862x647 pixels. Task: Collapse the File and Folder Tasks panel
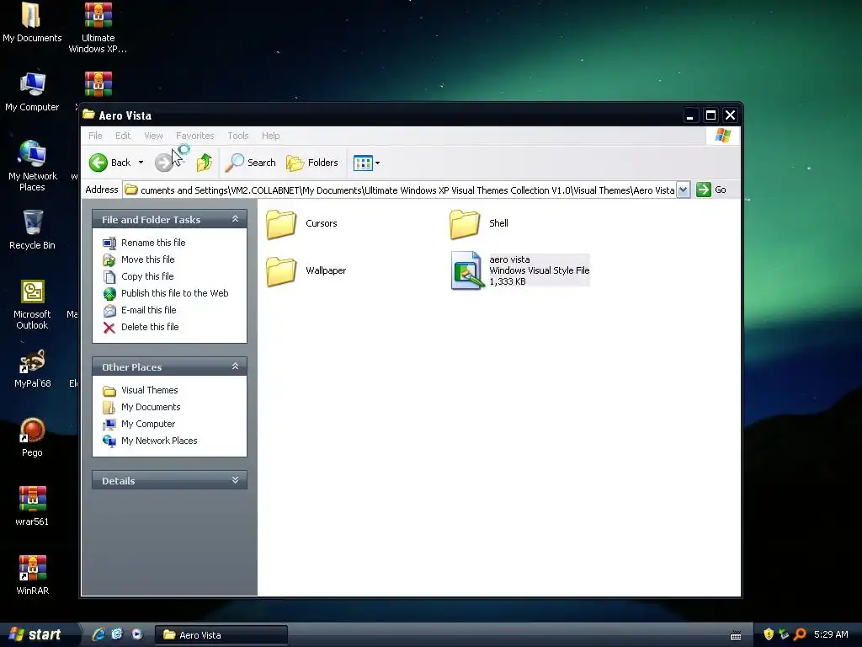coord(236,219)
